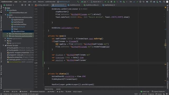169x95 pixels.
Task: Open the Xiaomi Mi 8 device dropdown
Action: click(x=96, y=2)
